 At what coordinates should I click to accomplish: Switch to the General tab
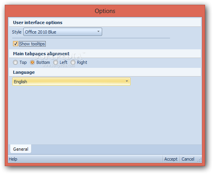(x=21, y=149)
